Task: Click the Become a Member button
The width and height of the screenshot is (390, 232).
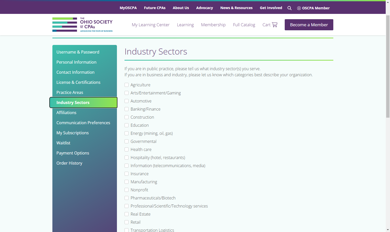Action: tap(309, 25)
